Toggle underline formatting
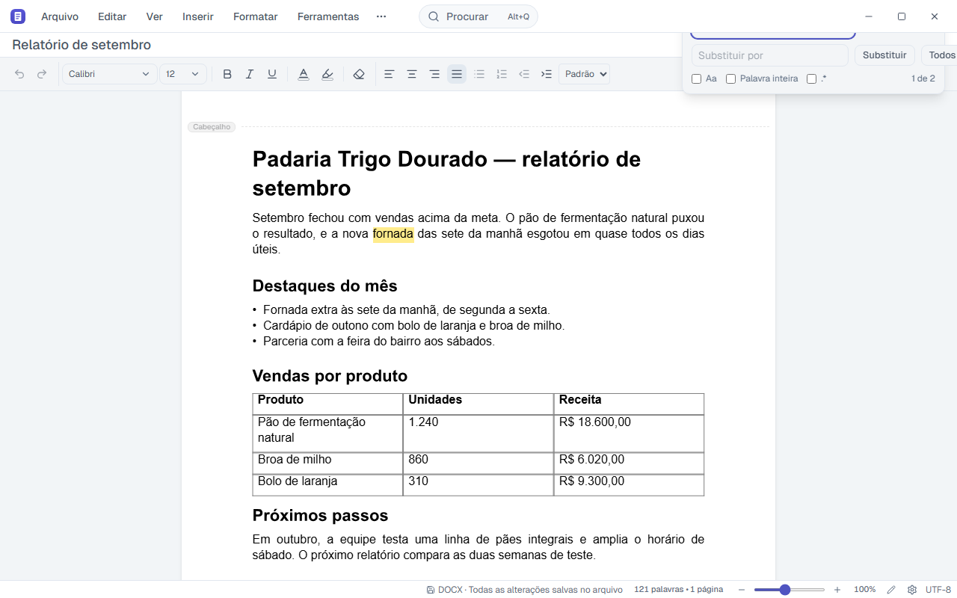This screenshot has height=598, width=957. pos(272,74)
